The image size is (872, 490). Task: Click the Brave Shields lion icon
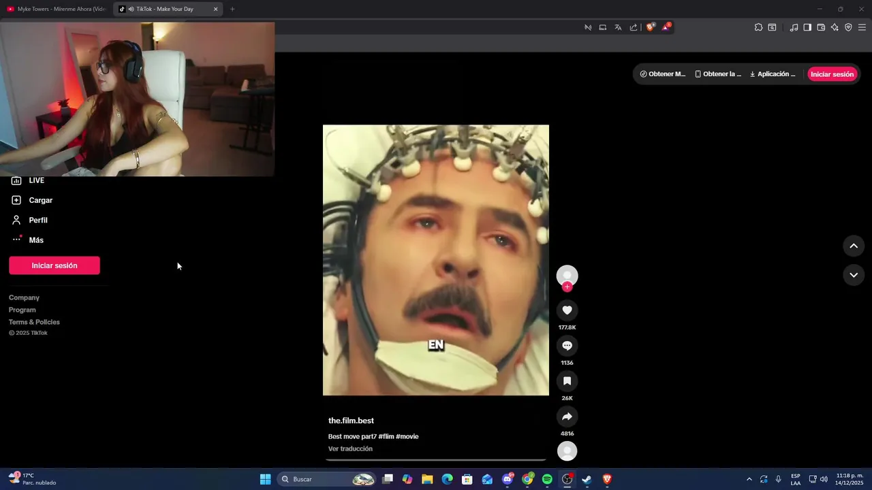click(x=650, y=27)
